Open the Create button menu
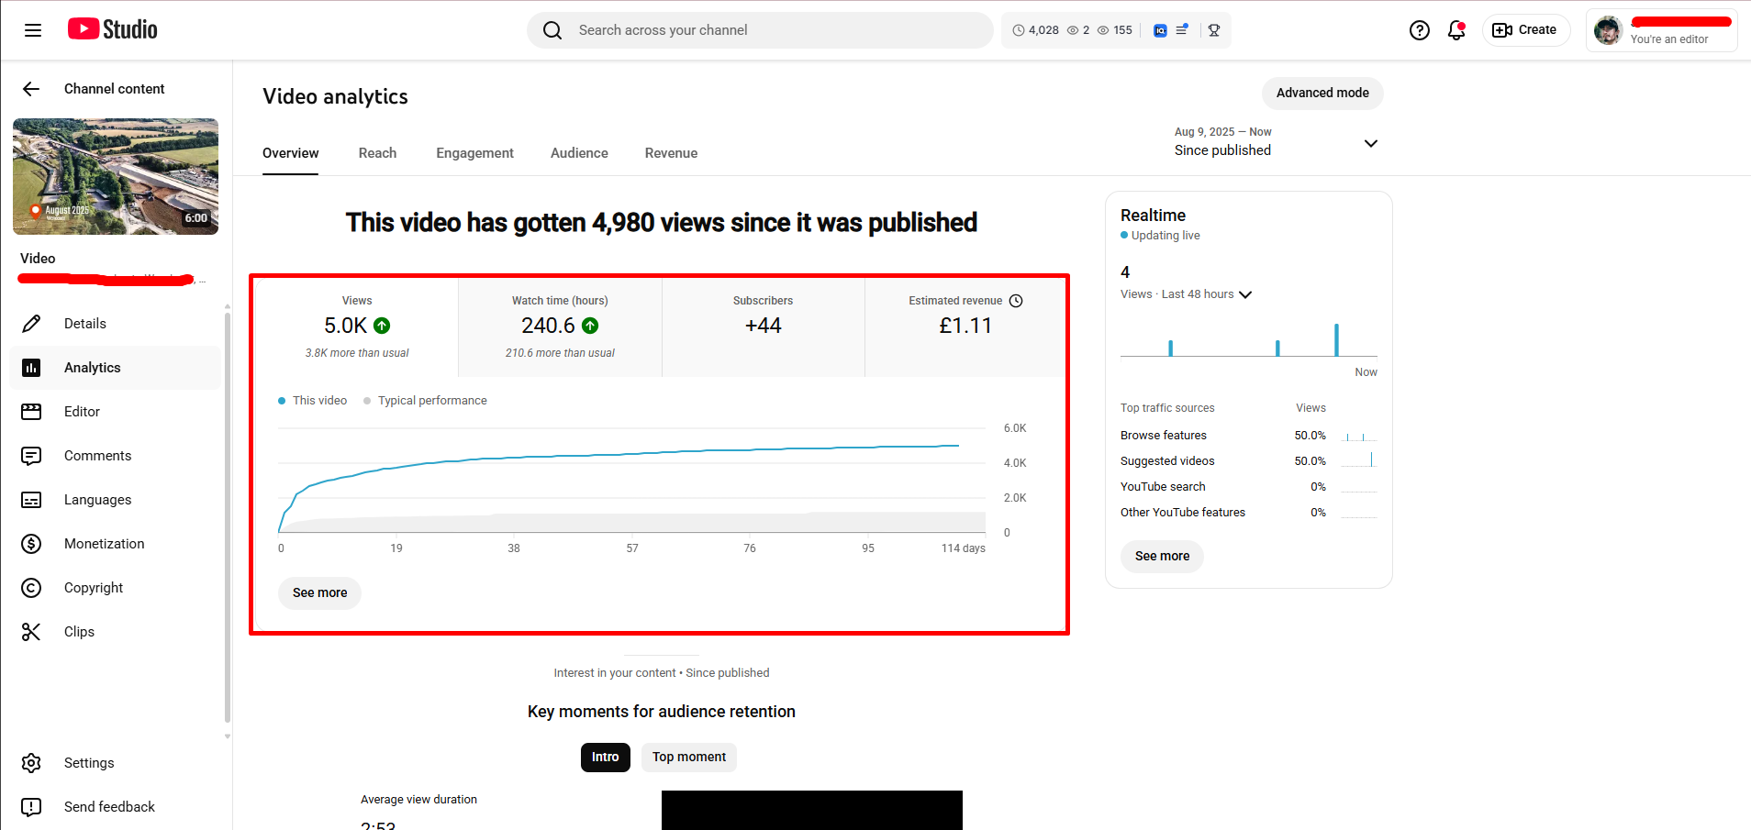Screen dimensions: 1751x830 coord(1525,30)
